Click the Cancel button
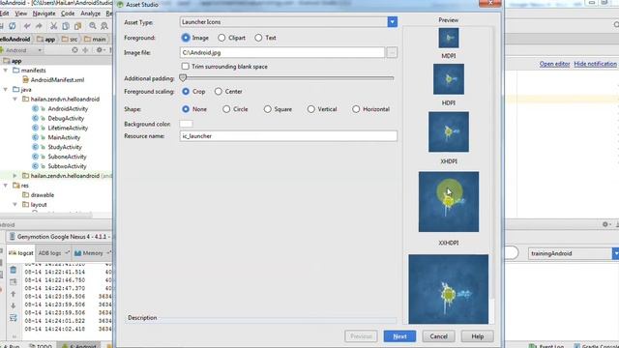 438,336
